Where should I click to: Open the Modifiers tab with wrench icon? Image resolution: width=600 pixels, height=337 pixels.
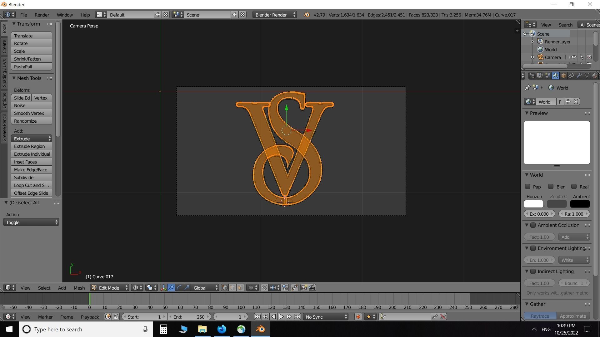pyautogui.click(x=579, y=76)
